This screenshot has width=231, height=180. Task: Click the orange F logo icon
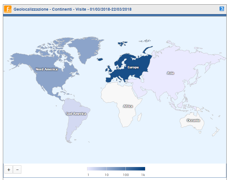click(x=8, y=9)
